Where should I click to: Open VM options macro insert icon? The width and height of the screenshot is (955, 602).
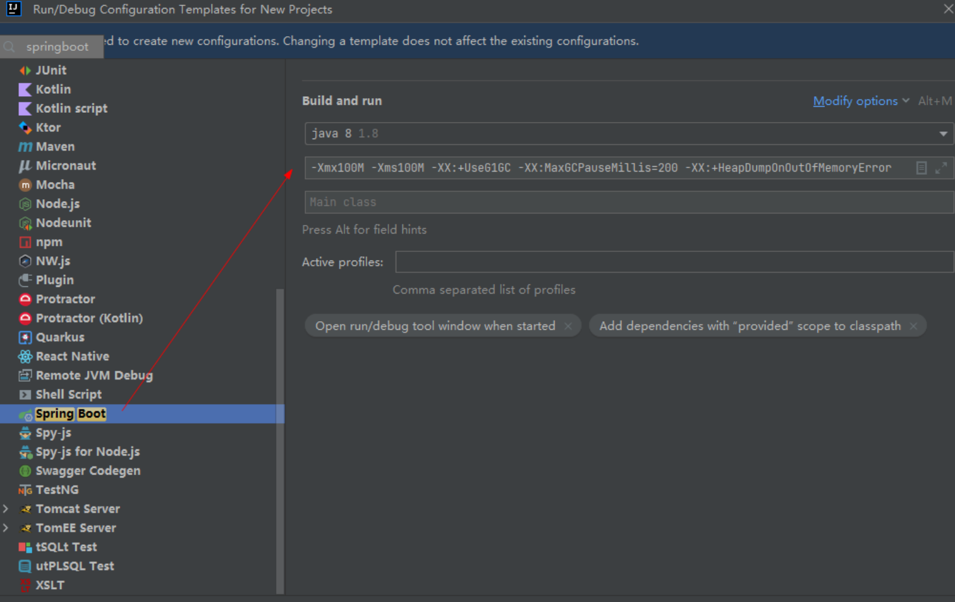(921, 167)
